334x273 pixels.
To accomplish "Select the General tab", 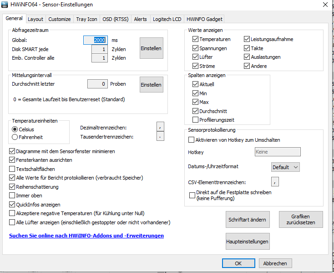I will [14, 18].
